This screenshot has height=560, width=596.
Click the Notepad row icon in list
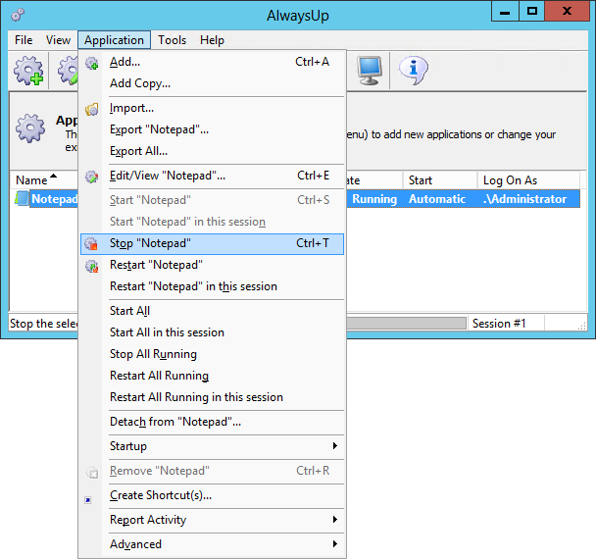(22, 198)
